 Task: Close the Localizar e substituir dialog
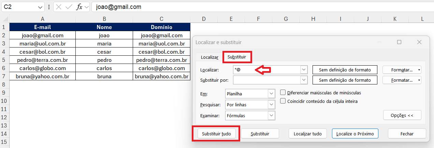pos(420,42)
